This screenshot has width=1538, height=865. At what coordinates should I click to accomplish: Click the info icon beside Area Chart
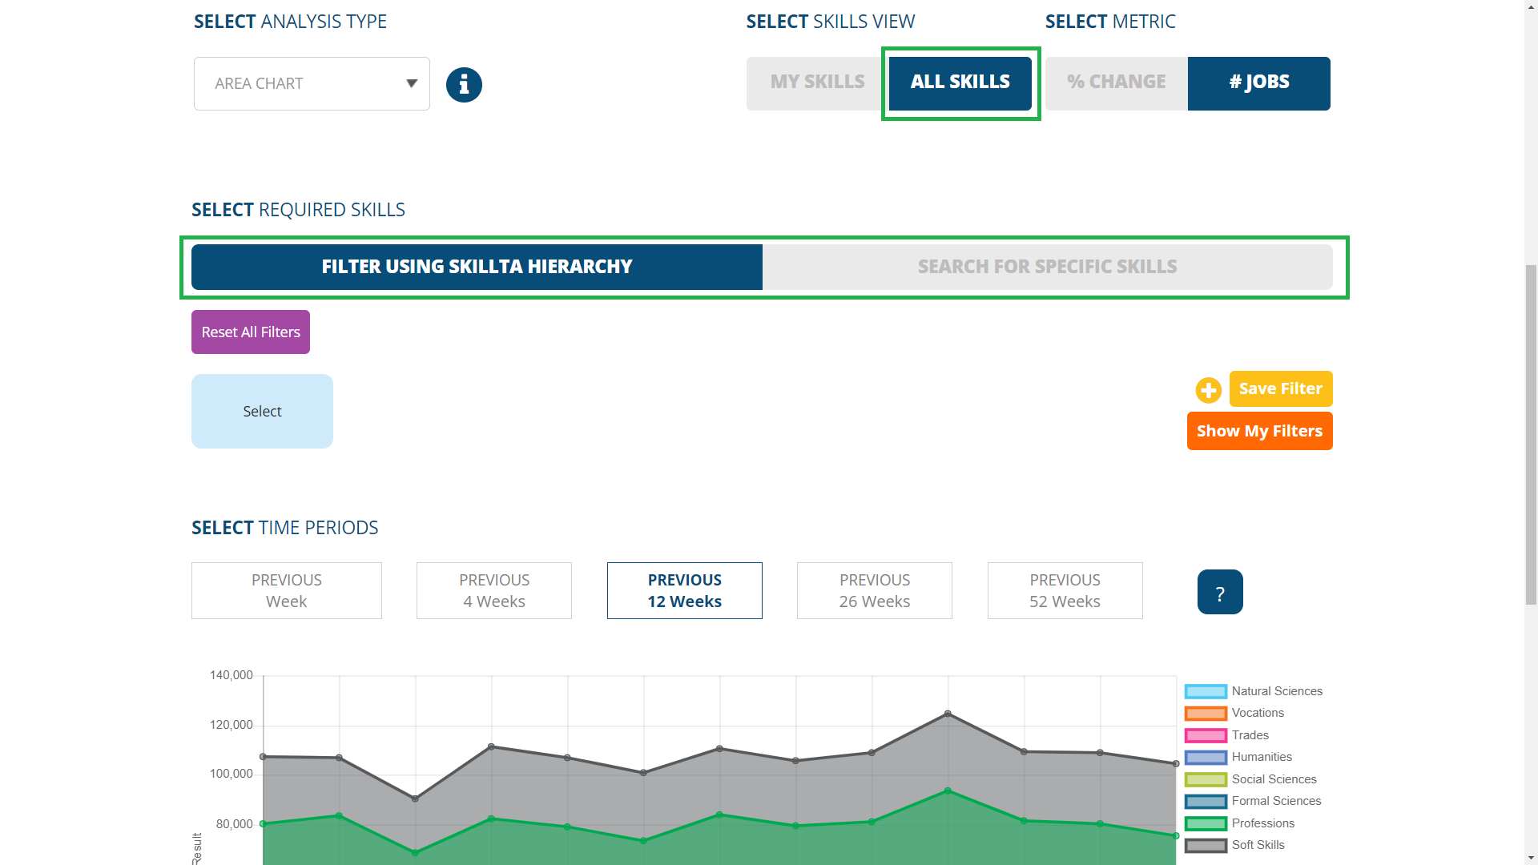coord(464,84)
